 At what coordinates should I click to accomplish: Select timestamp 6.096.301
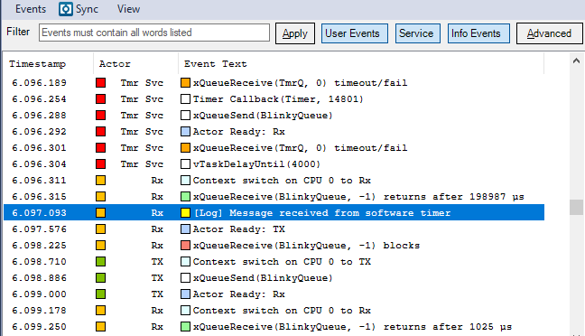(39, 148)
